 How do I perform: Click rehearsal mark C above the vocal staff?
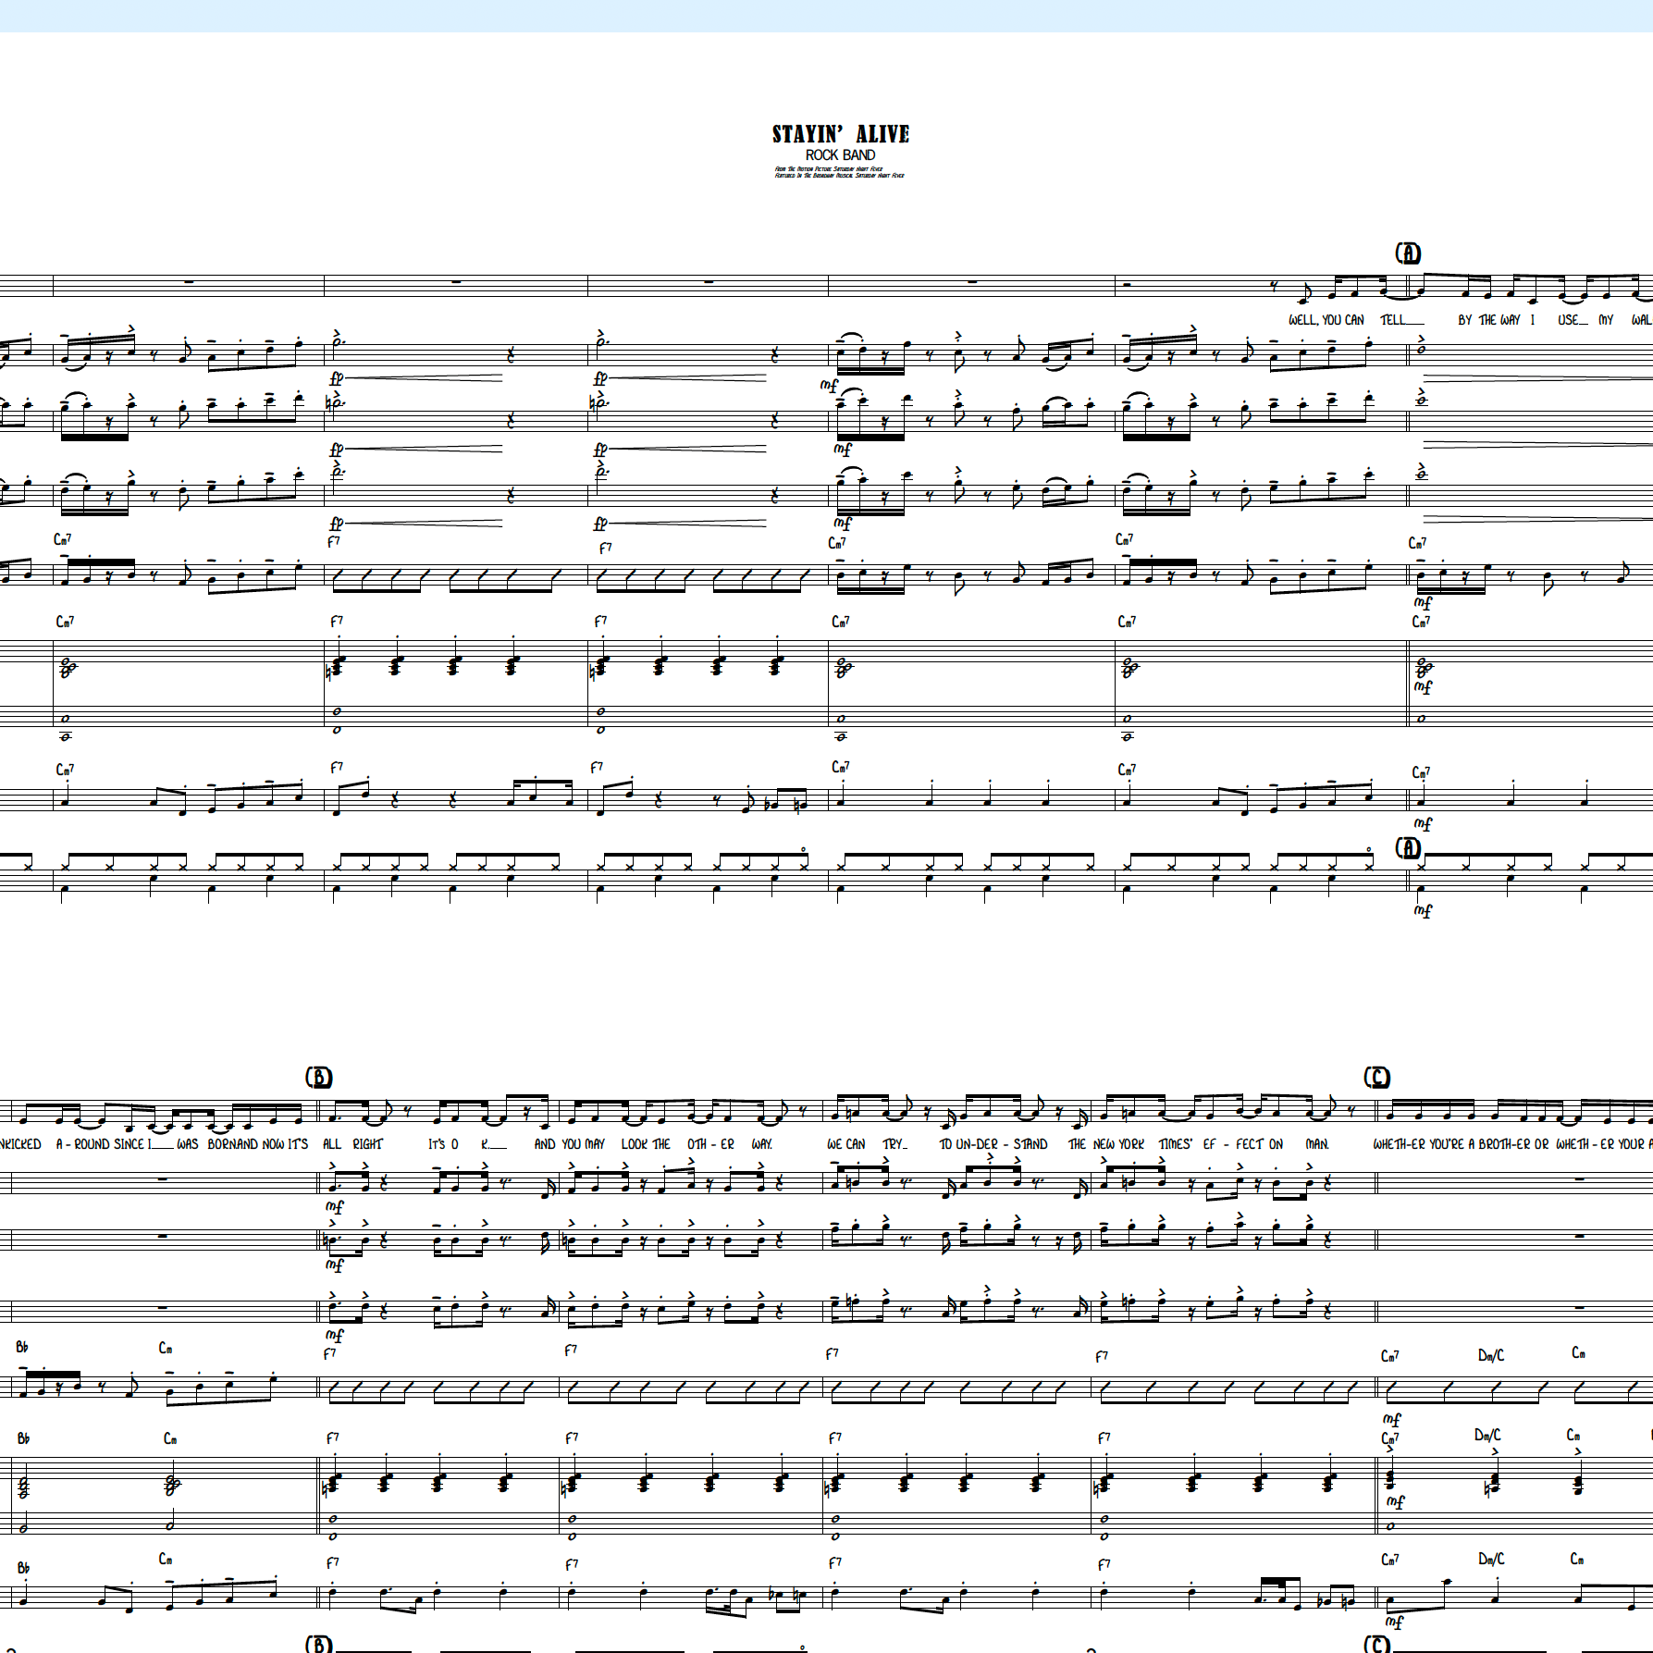coord(1376,1077)
